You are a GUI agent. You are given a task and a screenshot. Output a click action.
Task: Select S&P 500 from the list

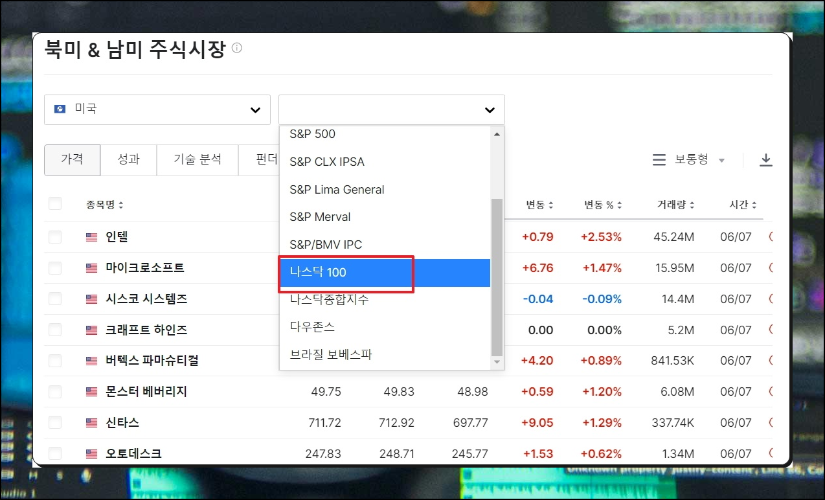(385, 135)
